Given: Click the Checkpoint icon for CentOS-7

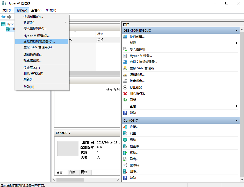Looking at the screenshot, I should [x=125, y=146].
